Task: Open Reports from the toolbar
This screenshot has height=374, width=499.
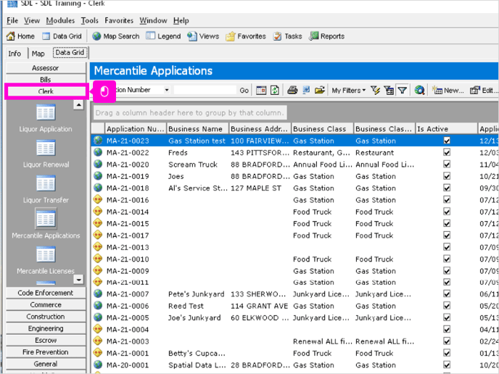Action: coord(327,36)
